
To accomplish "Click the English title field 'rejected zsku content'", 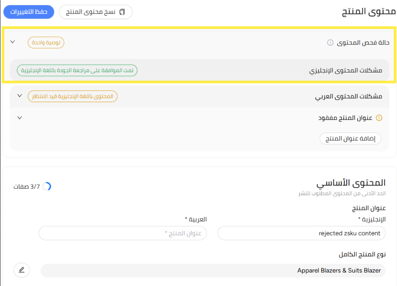I will pyautogui.click(x=301, y=233).
